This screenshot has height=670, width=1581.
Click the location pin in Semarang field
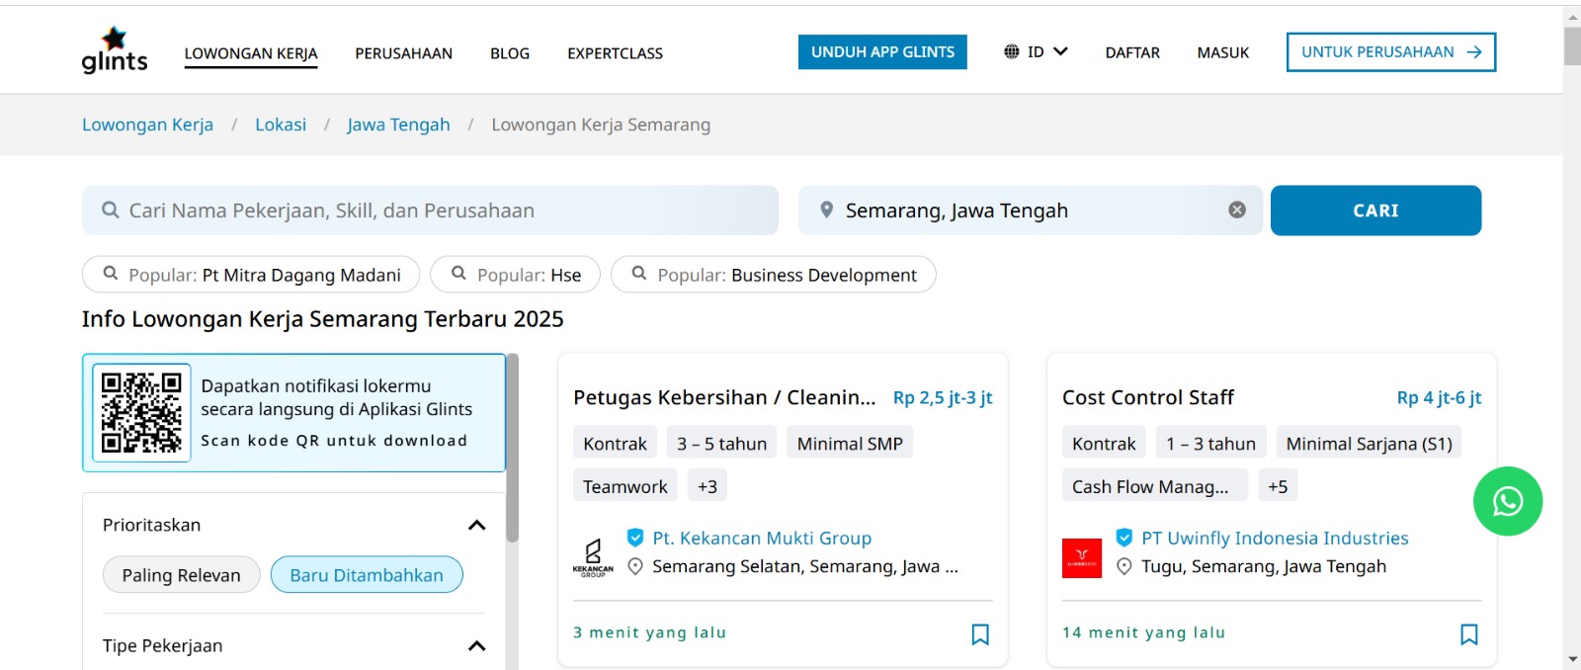pyautogui.click(x=827, y=210)
